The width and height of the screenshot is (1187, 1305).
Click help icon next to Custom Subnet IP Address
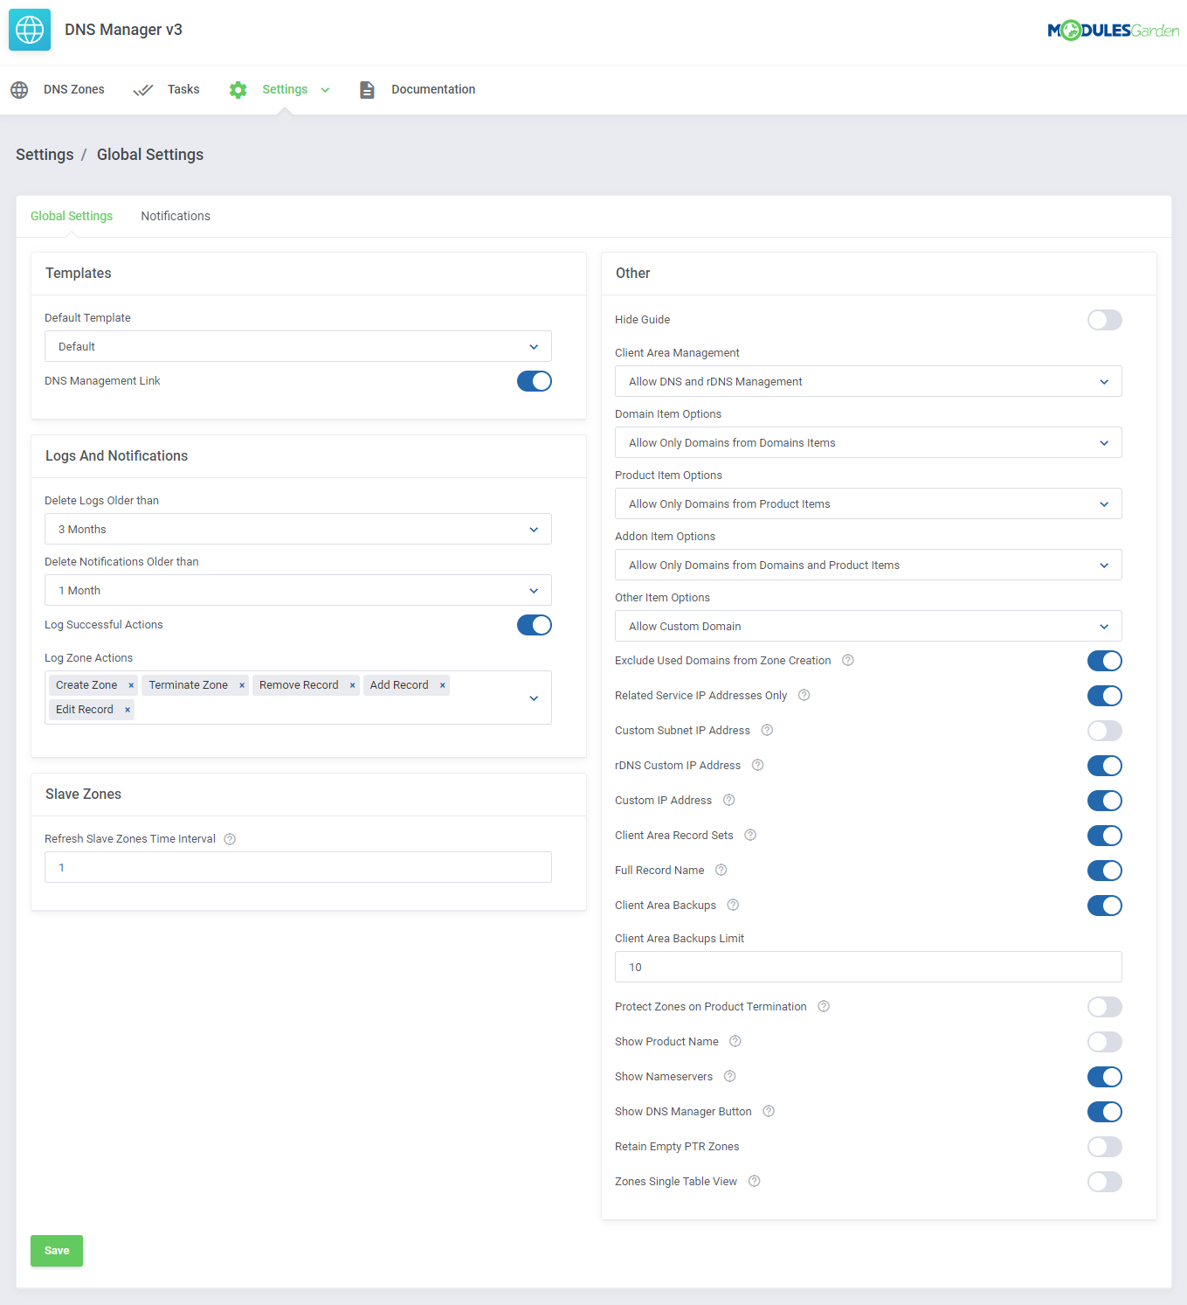(767, 731)
